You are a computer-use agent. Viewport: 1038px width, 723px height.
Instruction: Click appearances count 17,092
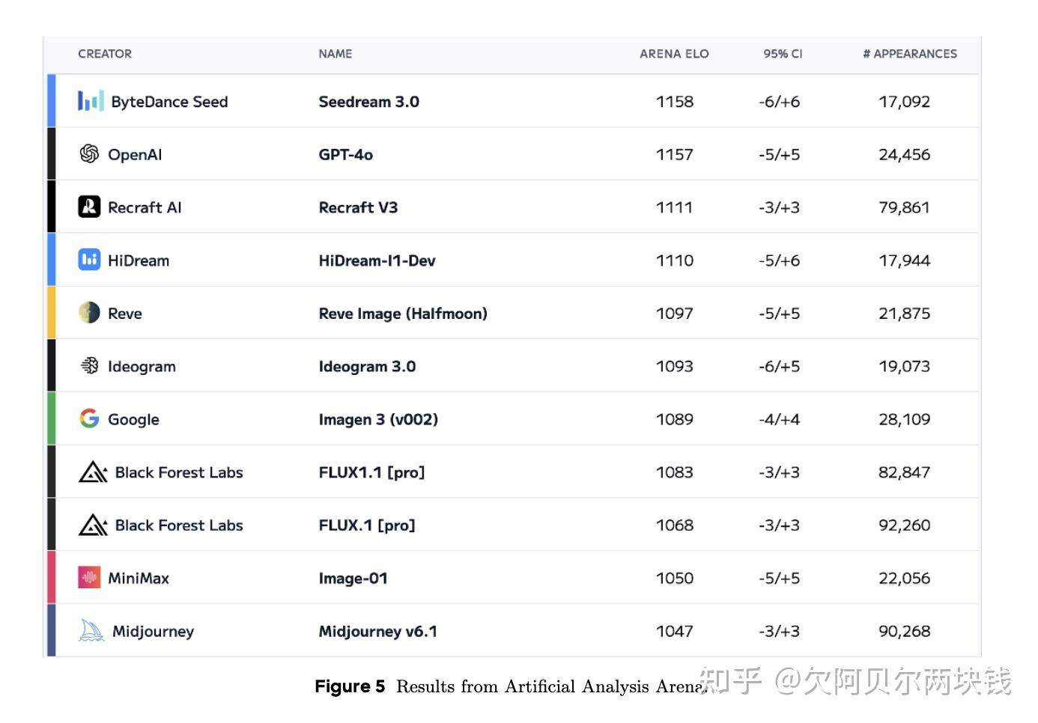click(905, 102)
